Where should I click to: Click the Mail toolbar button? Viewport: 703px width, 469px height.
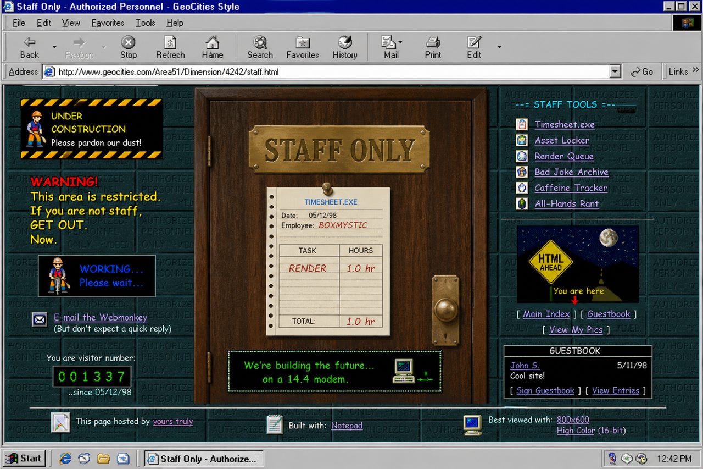point(391,48)
